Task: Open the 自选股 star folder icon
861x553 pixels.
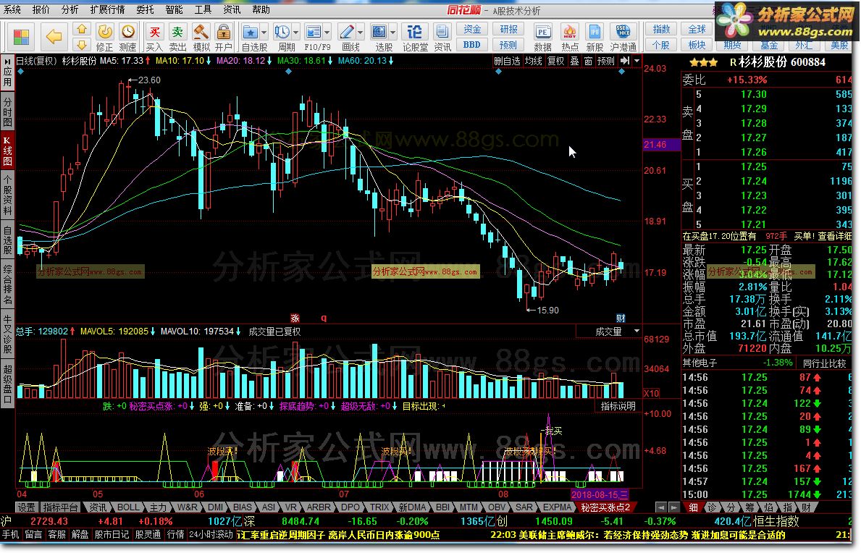Action: tap(251, 32)
